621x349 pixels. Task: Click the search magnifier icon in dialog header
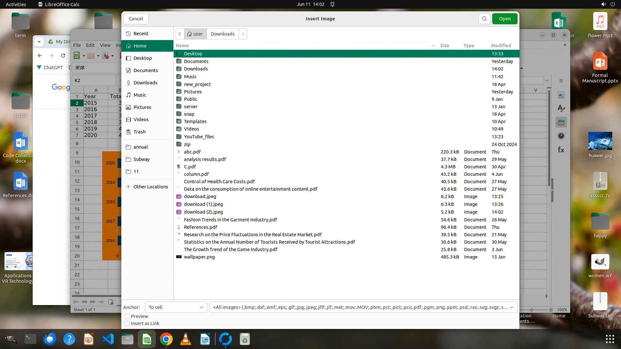[x=484, y=19]
